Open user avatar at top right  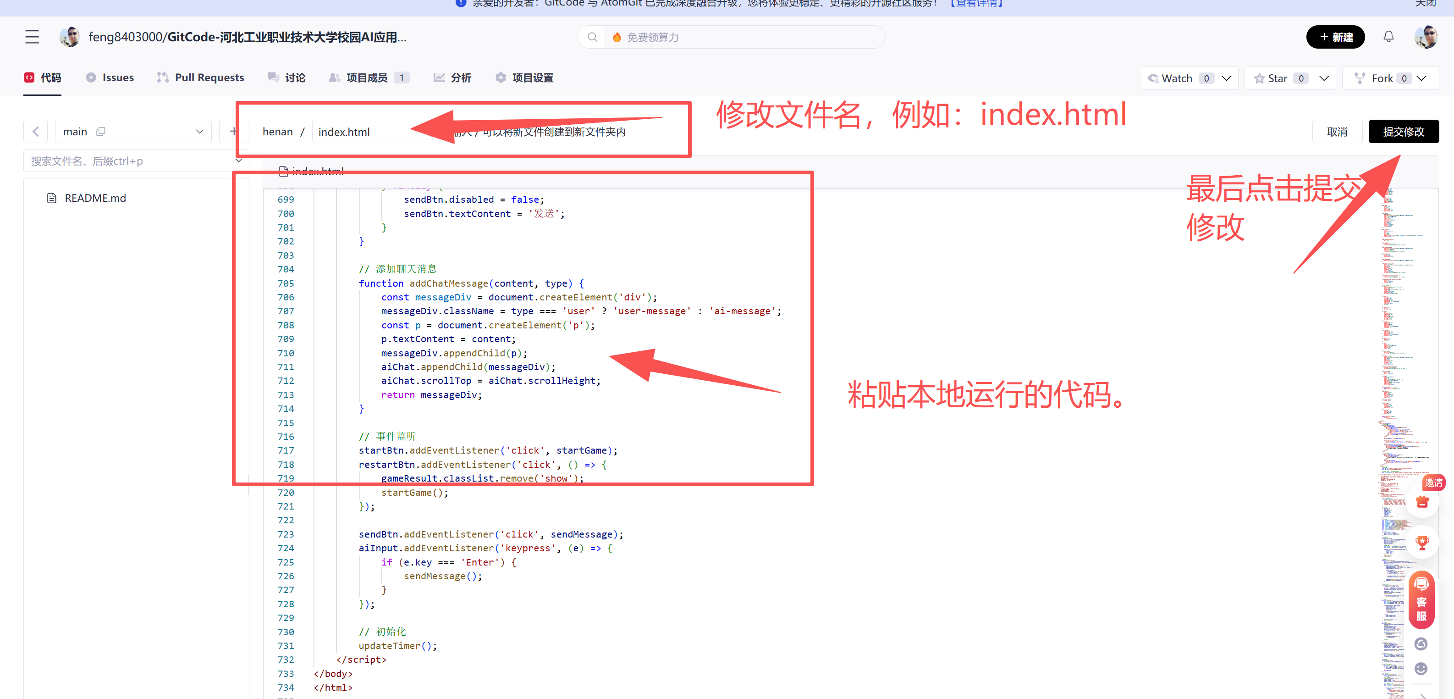(x=1425, y=37)
